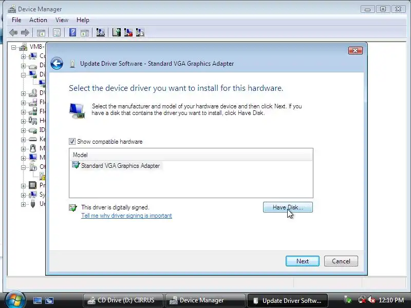Image resolution: width=411 pixels, height=308 pixels.
Task: Click the Model column header
Action: (x=191, y=155)
